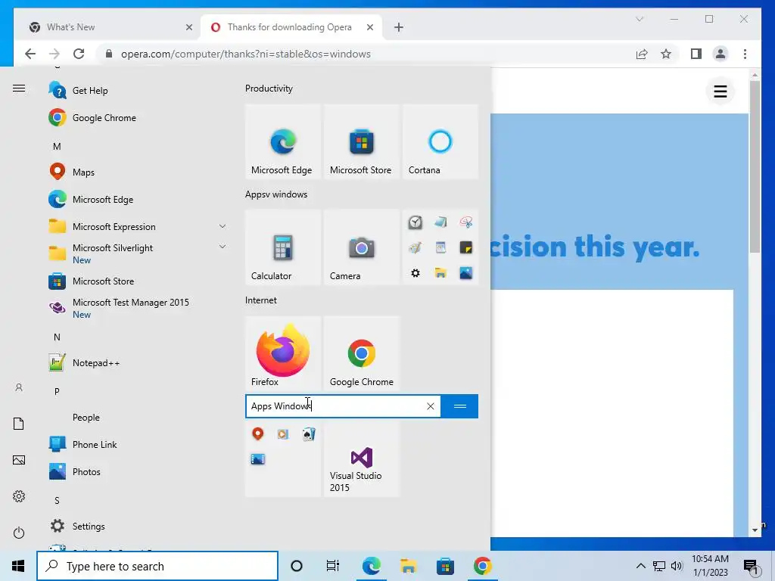
Task: Click the taskbar search box
Action: (157, 566)
